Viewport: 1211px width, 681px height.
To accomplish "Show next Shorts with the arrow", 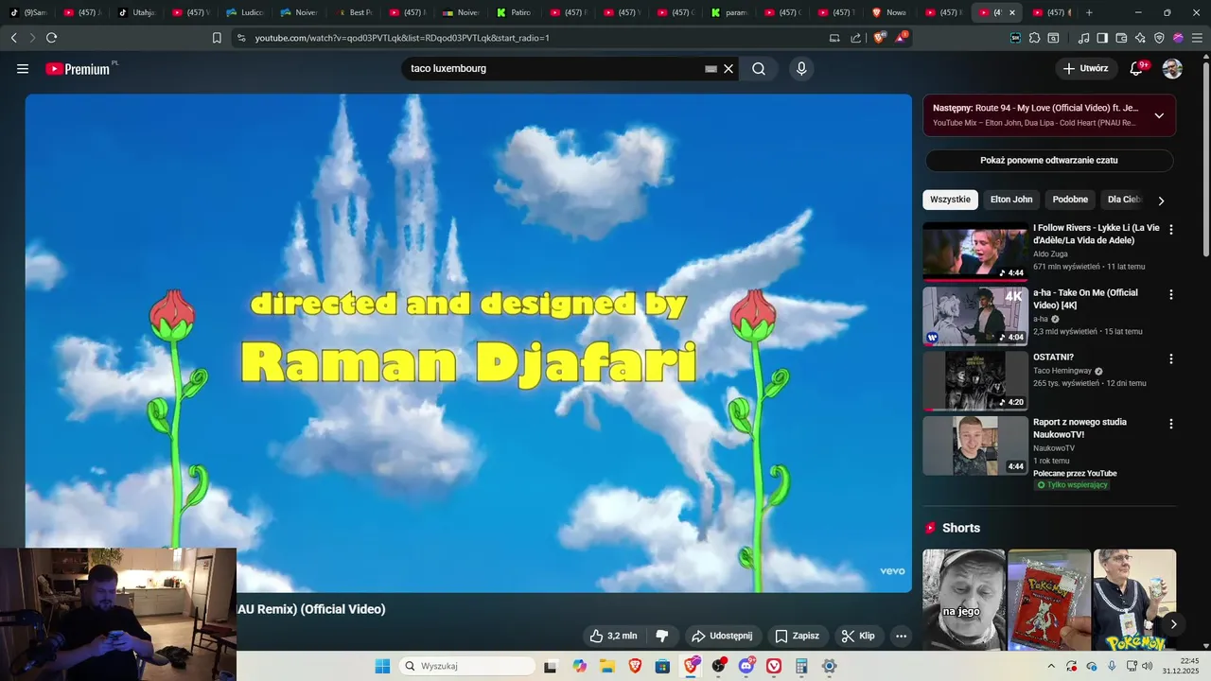I will 1173,623.
